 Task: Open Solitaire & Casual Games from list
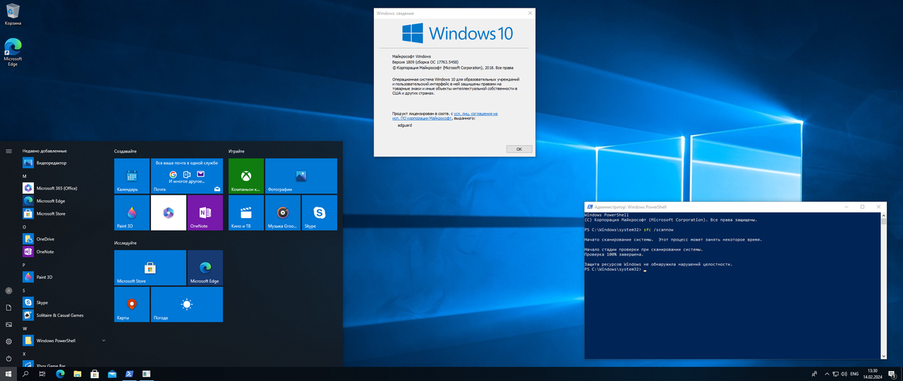tap(63, 315)
